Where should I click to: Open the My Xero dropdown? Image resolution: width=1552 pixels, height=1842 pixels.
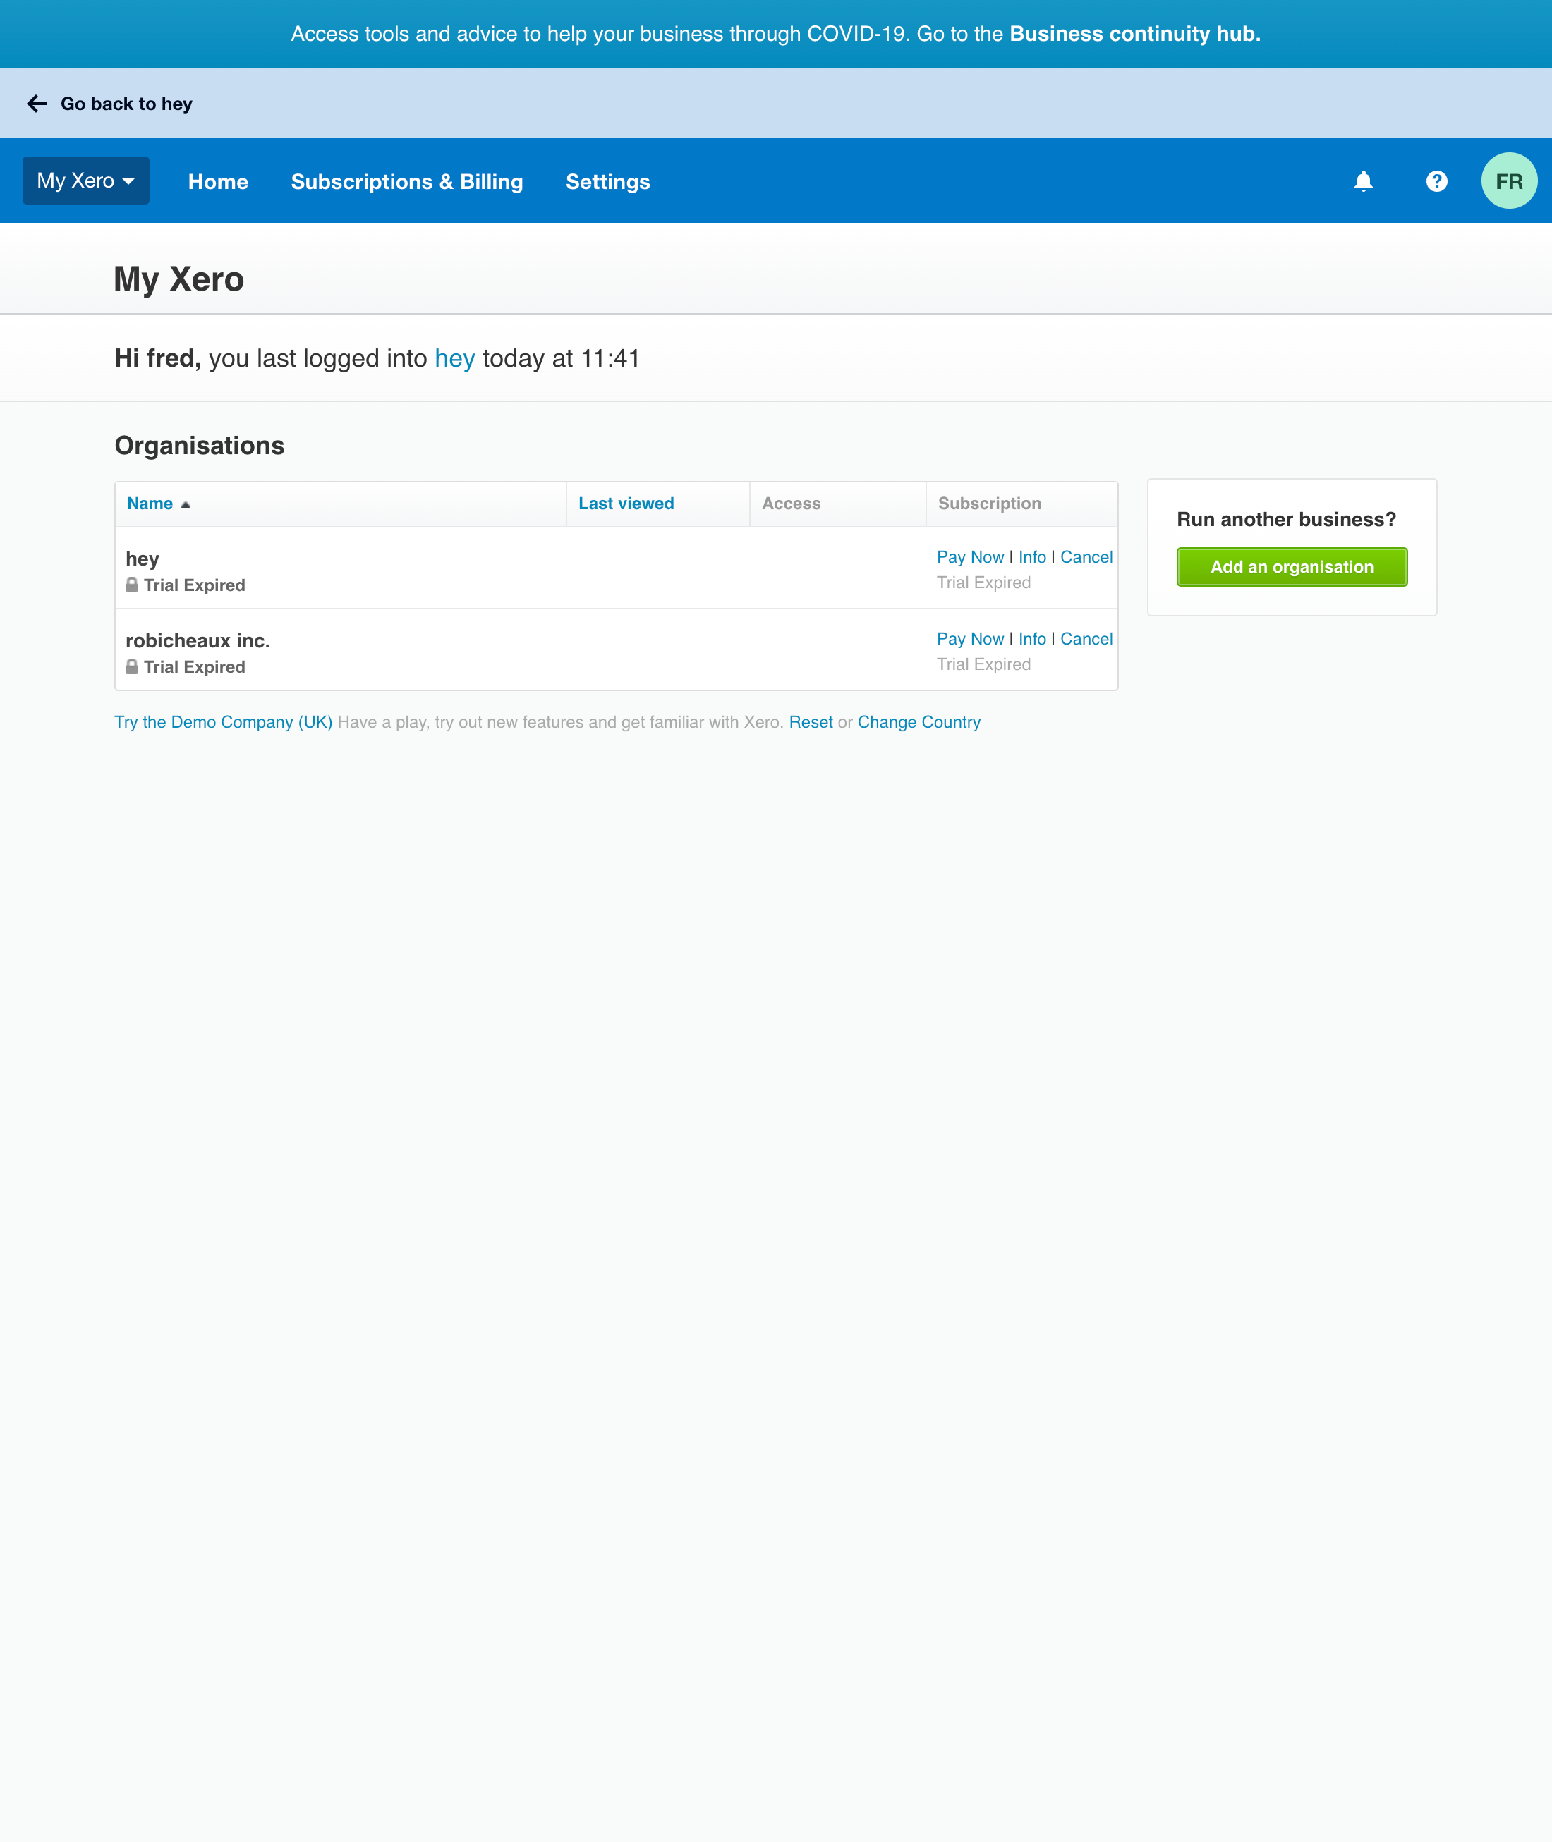(85, 181)
